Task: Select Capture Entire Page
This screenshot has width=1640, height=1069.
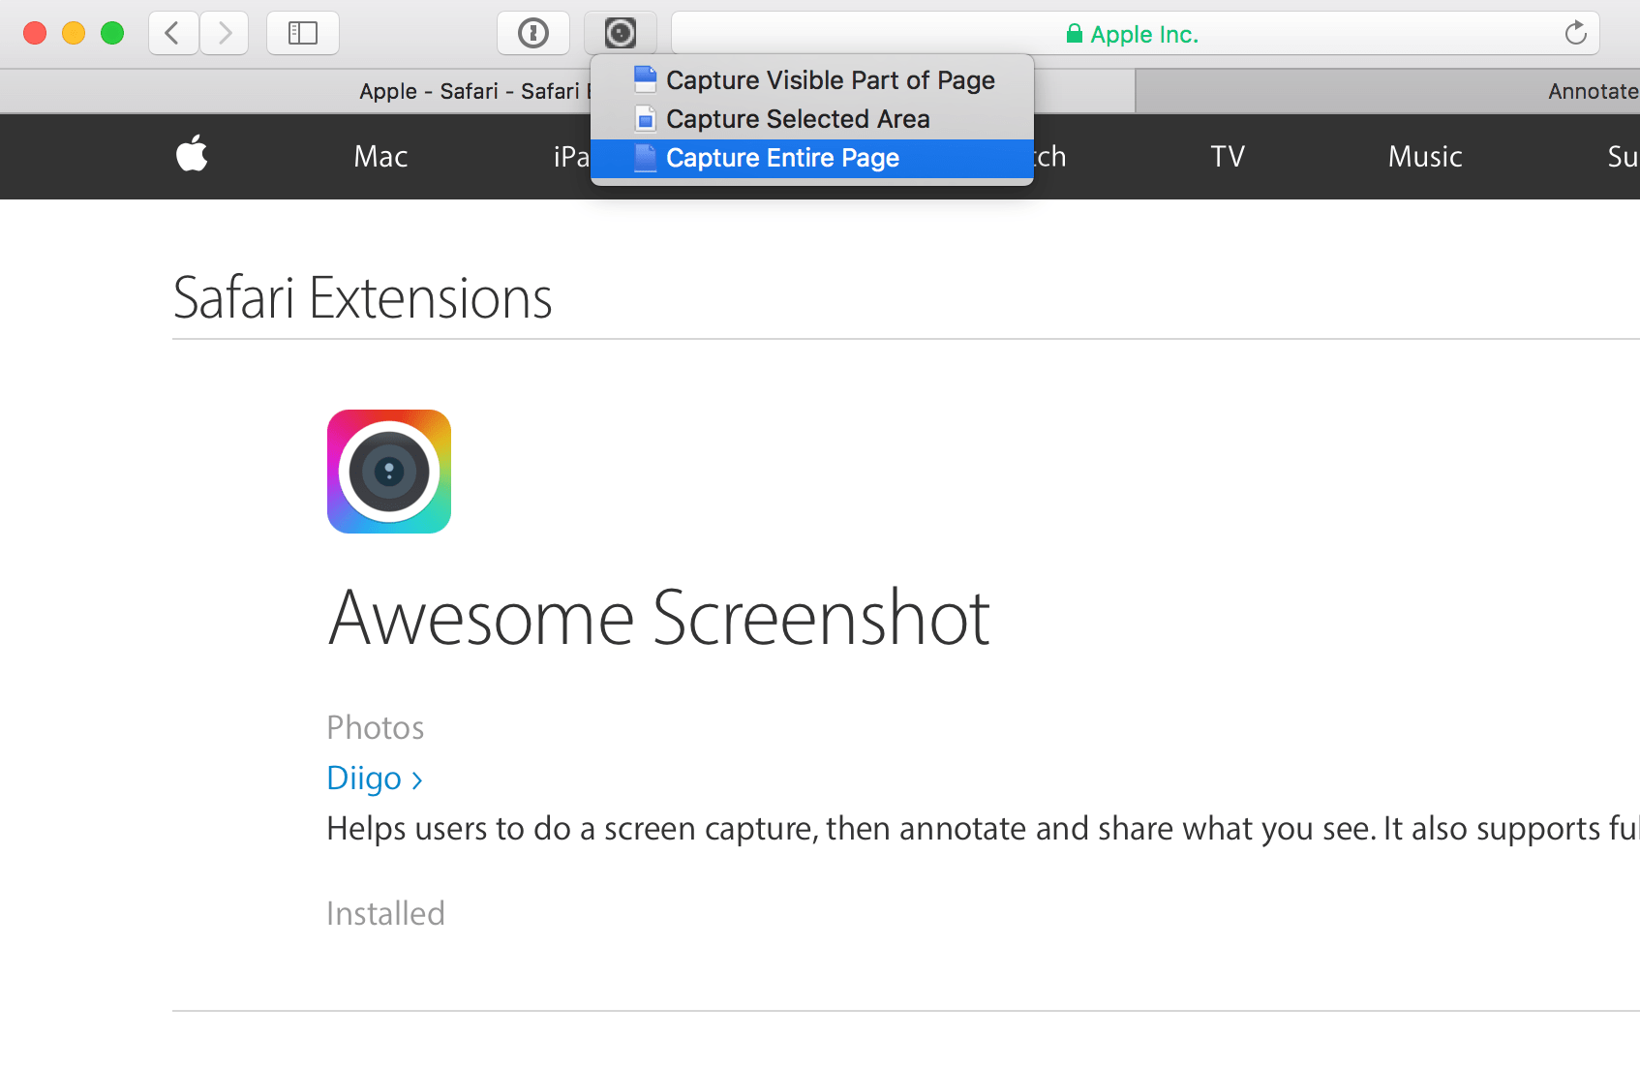Action: pyautogui.click(x=782, y=158)
